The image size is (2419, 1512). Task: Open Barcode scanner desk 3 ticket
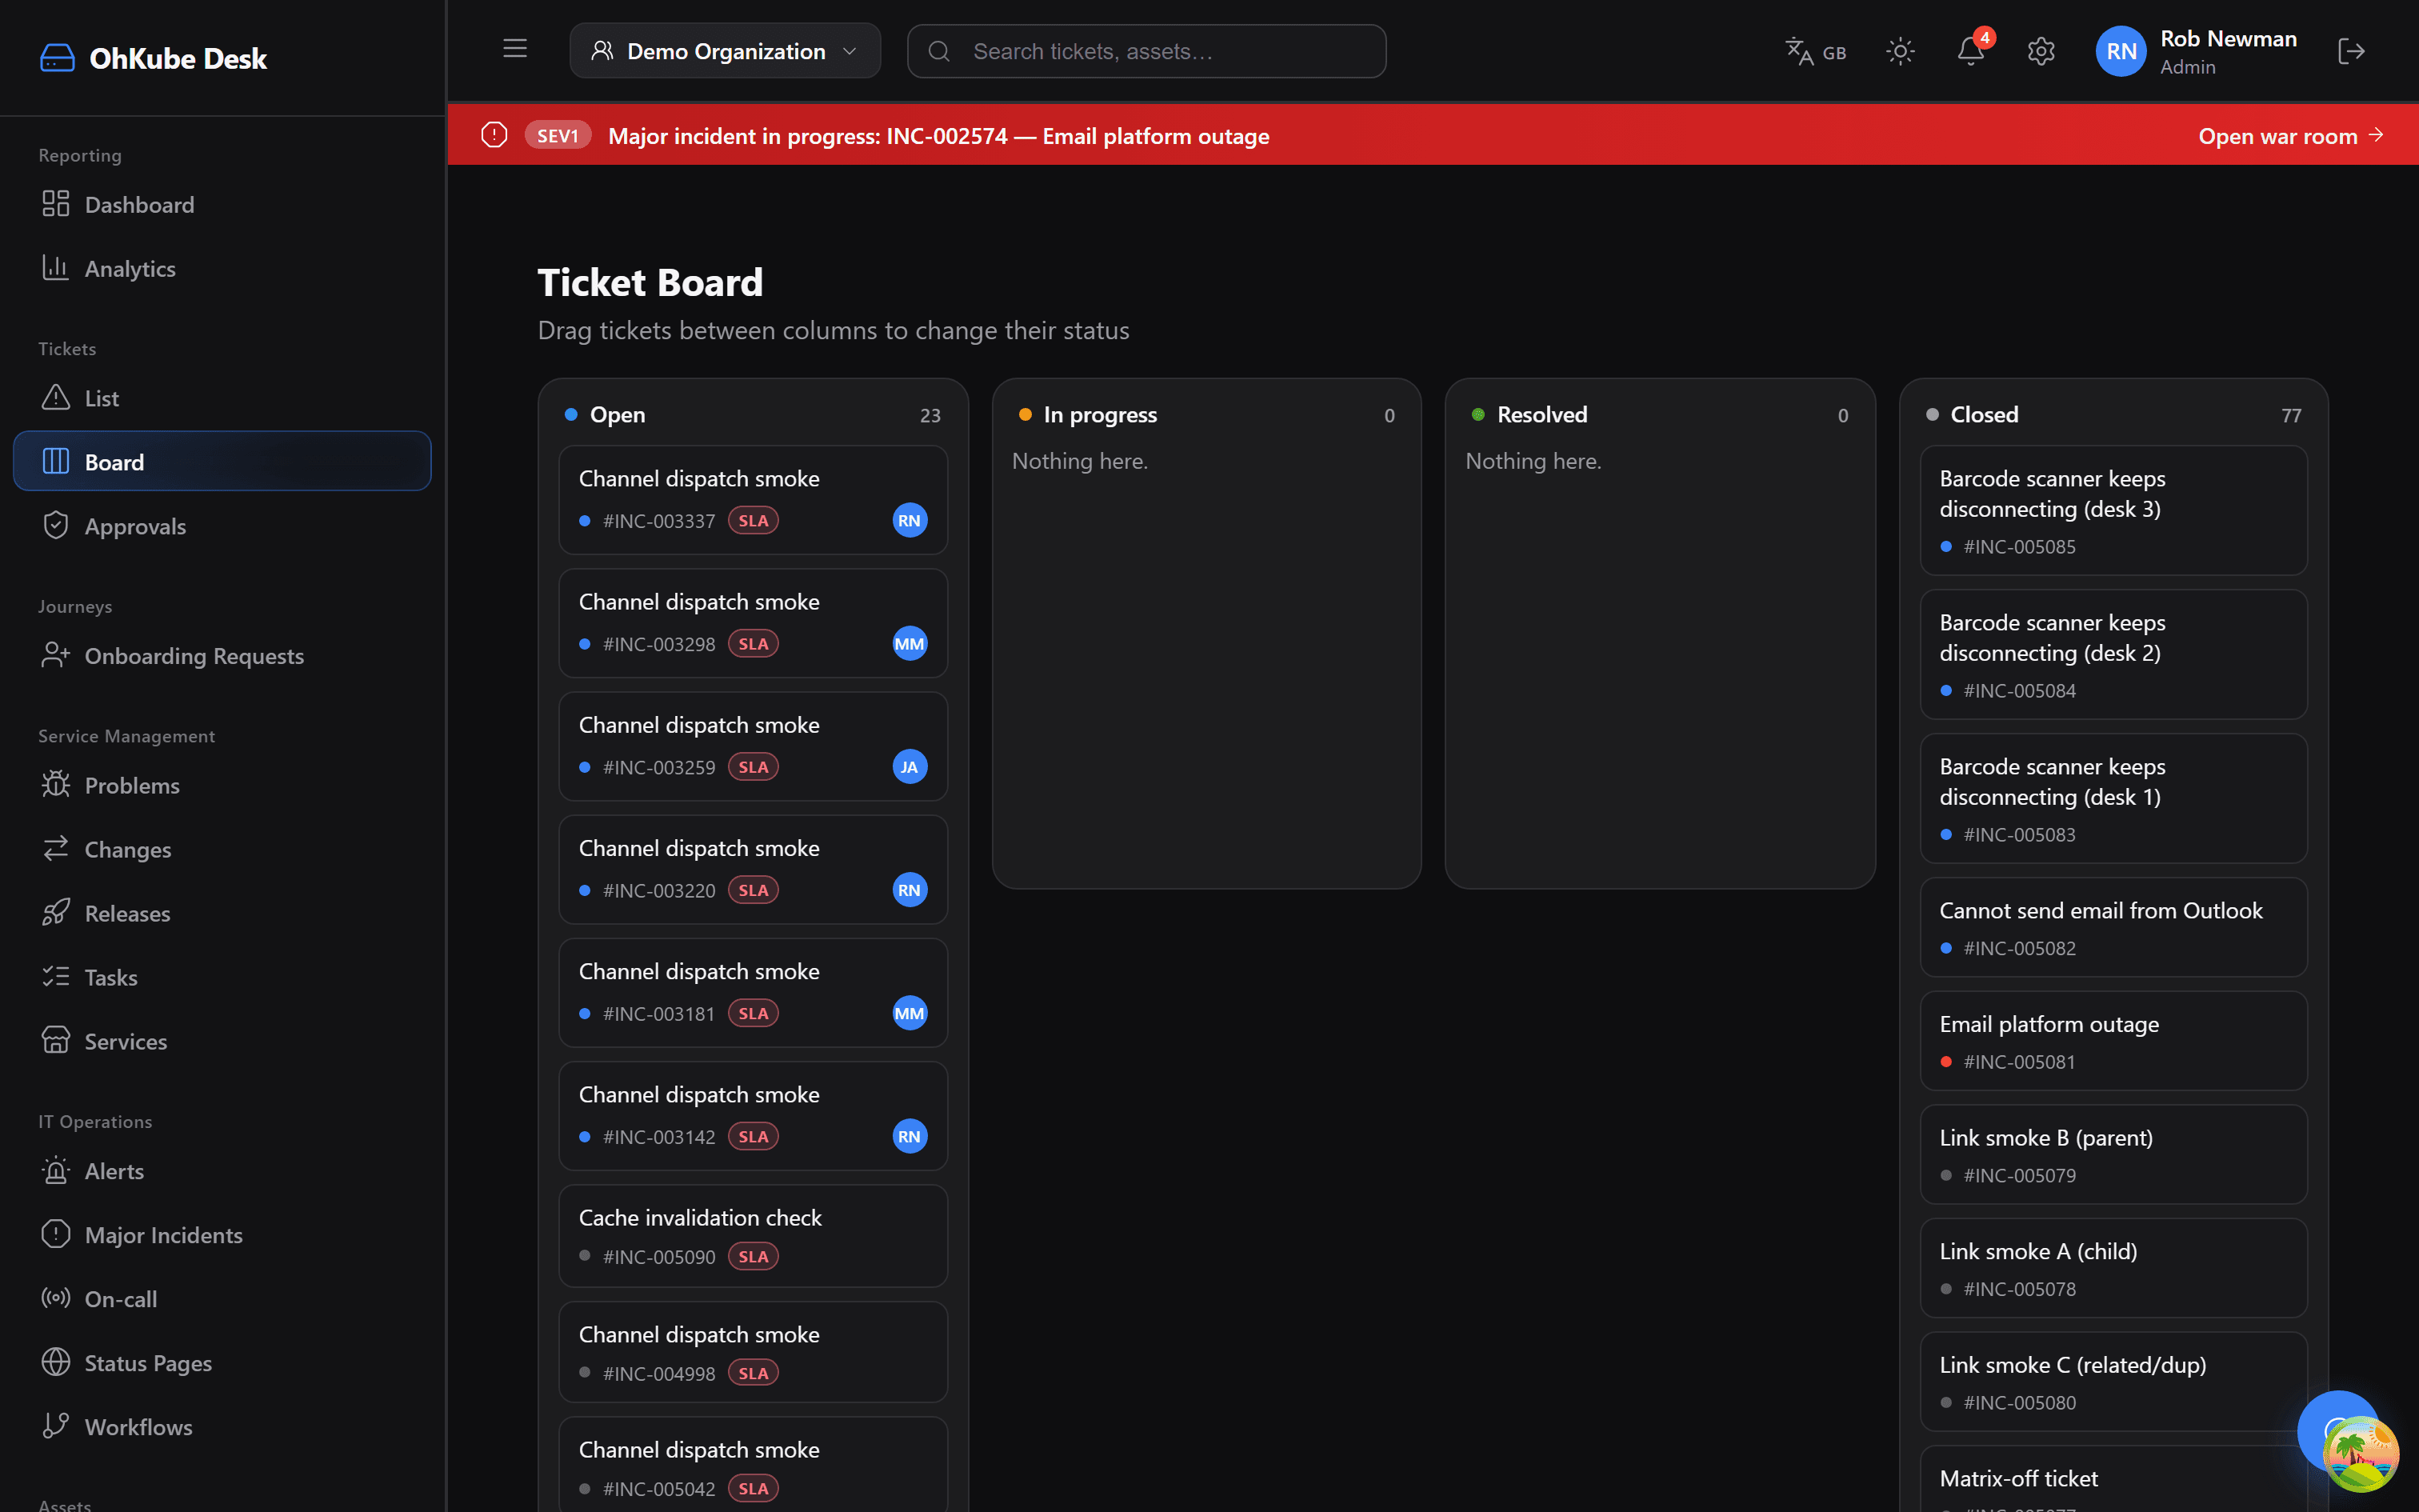click(2113, 510)
